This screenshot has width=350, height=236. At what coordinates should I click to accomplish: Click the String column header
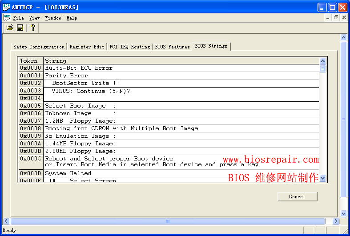click(181, 61)
